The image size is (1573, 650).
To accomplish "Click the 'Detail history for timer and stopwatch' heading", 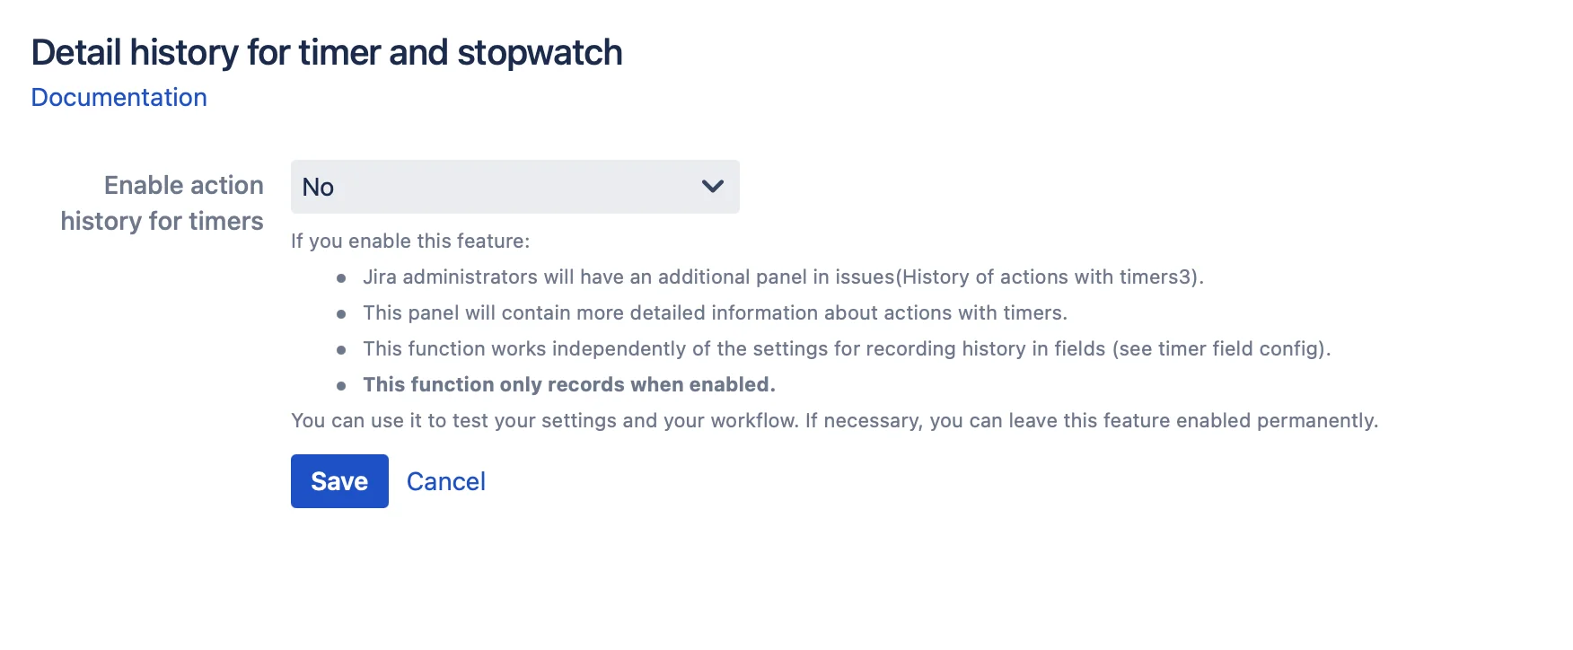I will (x=327, y=53).
